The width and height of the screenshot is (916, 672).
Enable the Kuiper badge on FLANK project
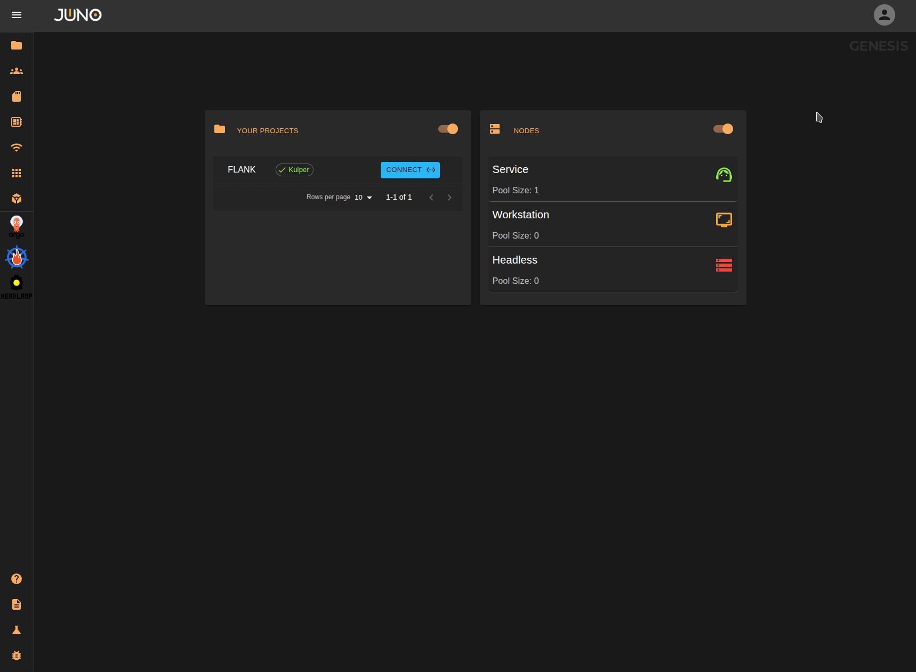point(294,169)
